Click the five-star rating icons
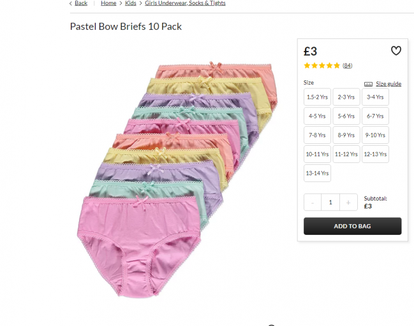The height and width of the screenshot is (326, 414). (x=322, y=66)
